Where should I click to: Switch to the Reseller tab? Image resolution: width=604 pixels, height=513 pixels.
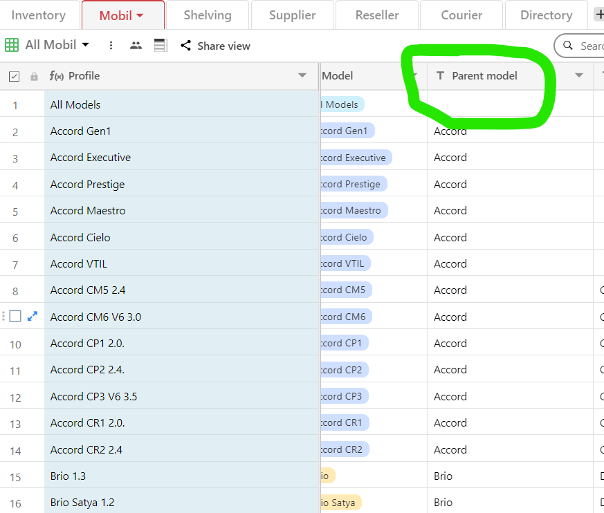(377, 15)
